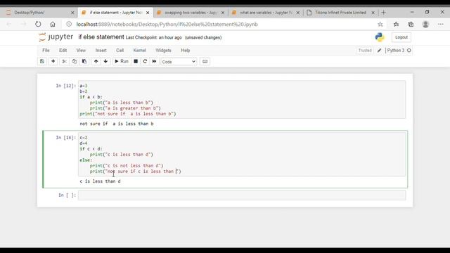The height and width of the screenshot is (253, 450).
Task: Save notebook with the floppy disk icon
Action: [x=42, y=61]
